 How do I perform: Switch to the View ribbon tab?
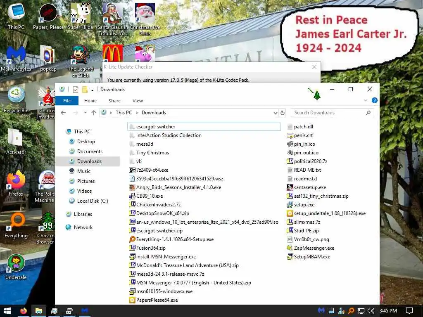[x=138, y=101]
